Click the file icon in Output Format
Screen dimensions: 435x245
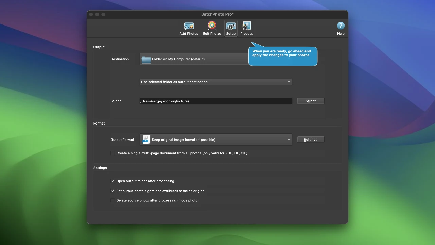click(146, 140)
